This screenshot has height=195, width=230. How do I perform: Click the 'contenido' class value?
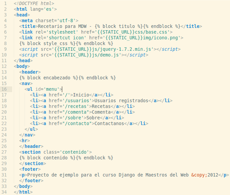pyautogui.click(x=74, y=152)
